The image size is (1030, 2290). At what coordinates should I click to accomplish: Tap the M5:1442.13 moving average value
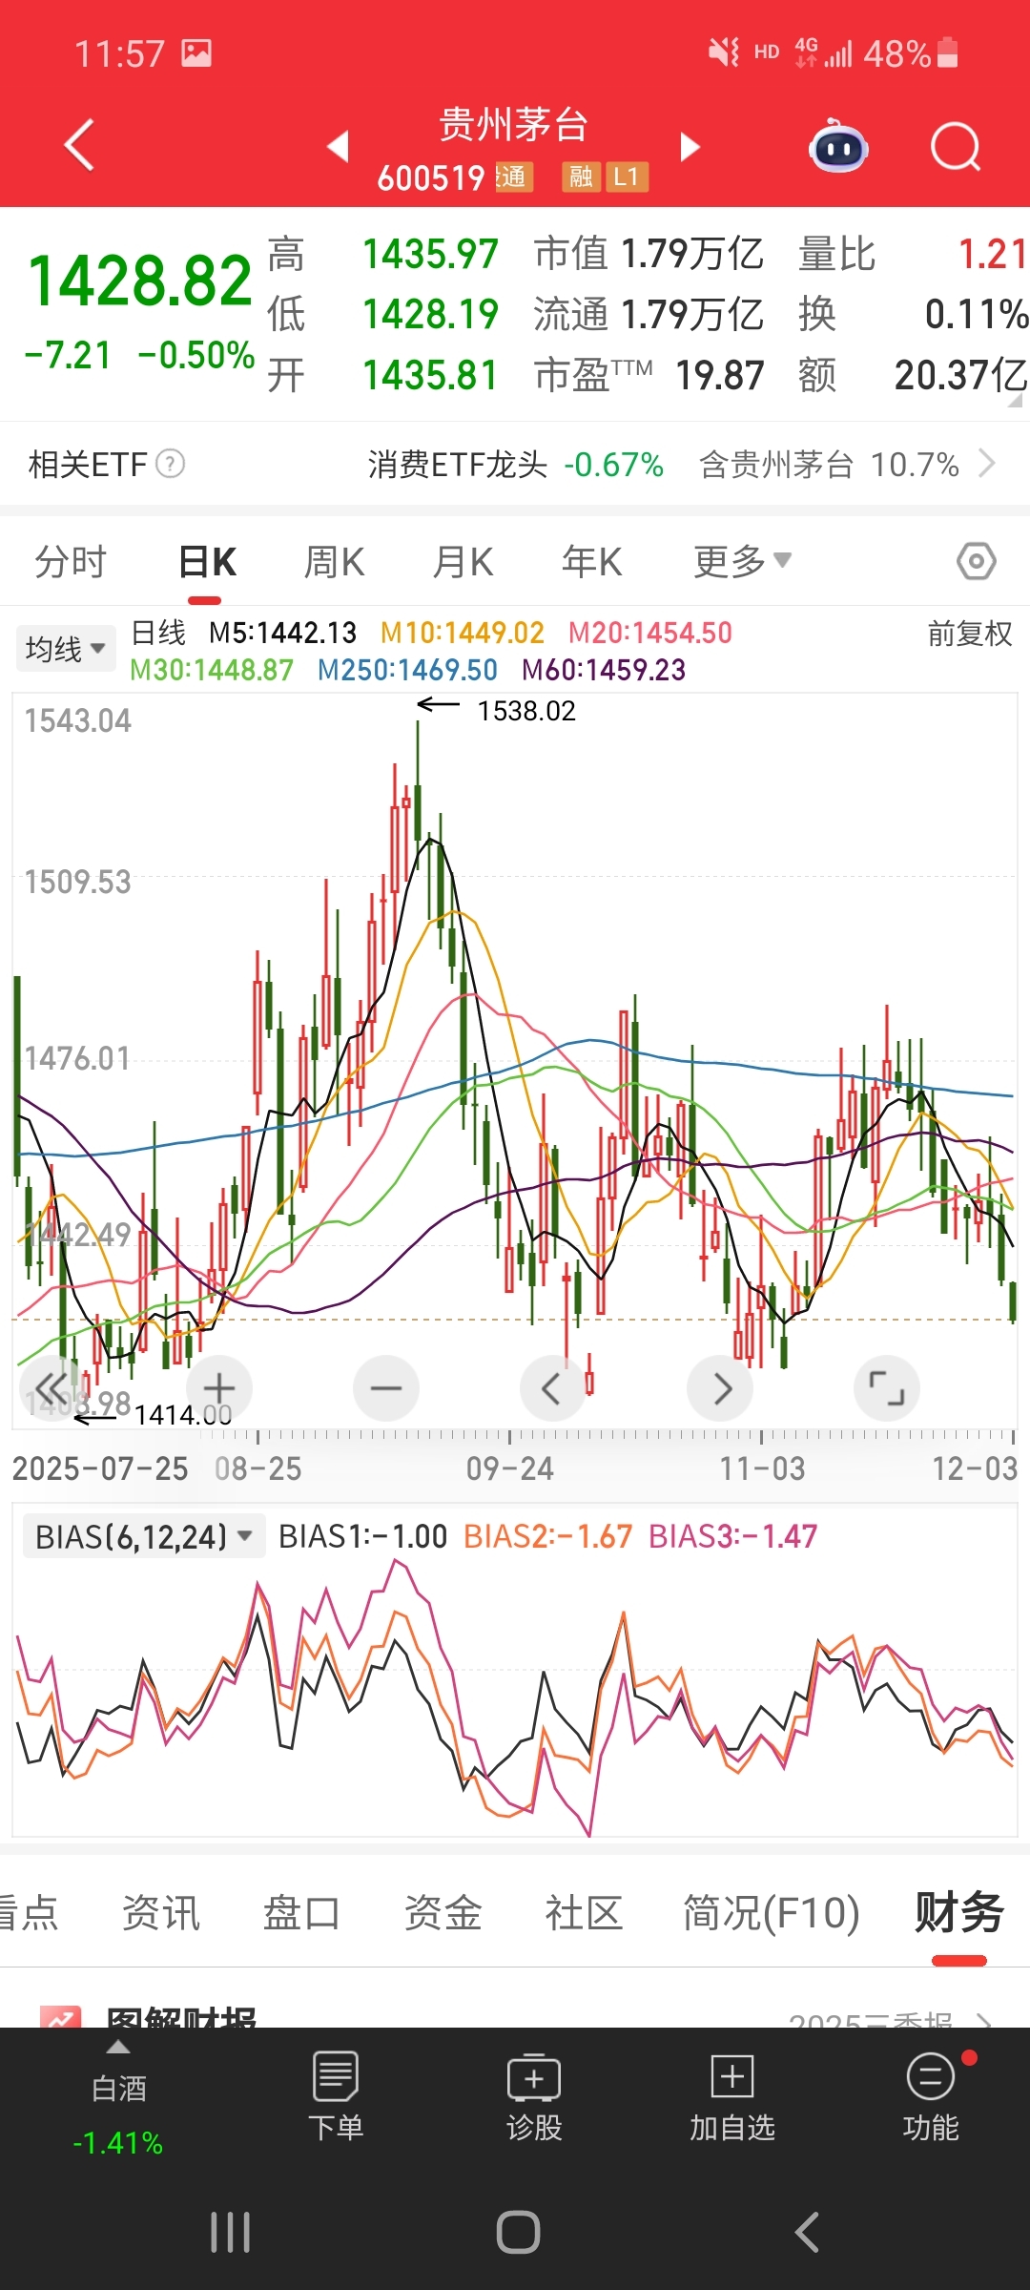(282, 633)
